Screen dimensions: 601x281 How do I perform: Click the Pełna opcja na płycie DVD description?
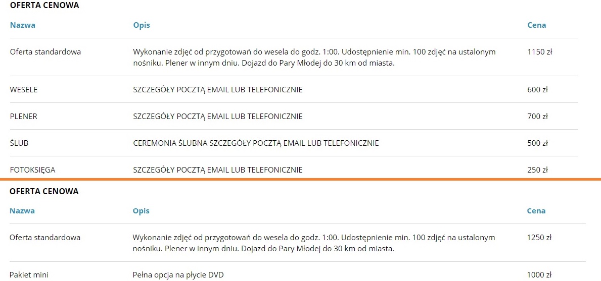tap(178, 275)
